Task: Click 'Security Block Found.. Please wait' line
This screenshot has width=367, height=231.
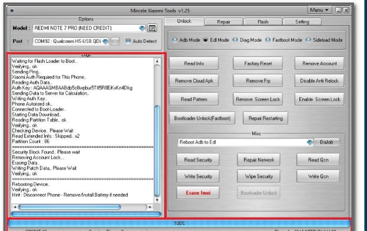Action: 46,152
